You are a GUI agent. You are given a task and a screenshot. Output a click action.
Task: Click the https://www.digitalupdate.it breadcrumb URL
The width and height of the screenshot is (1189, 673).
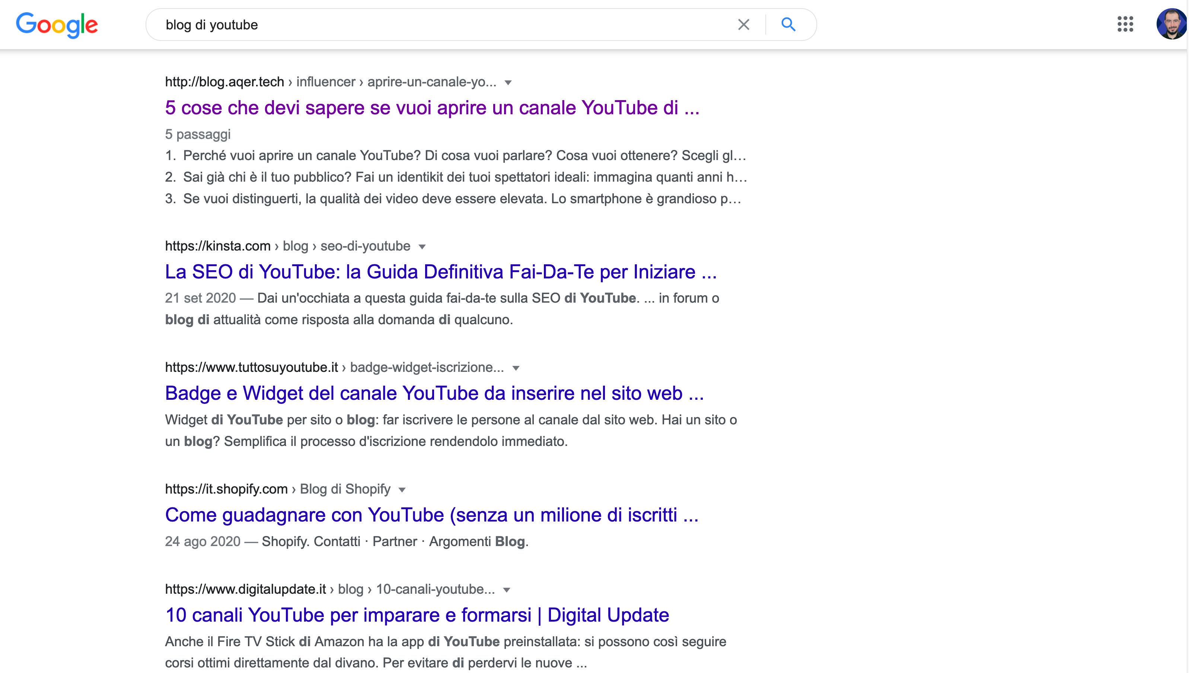[x=245, y=589]
